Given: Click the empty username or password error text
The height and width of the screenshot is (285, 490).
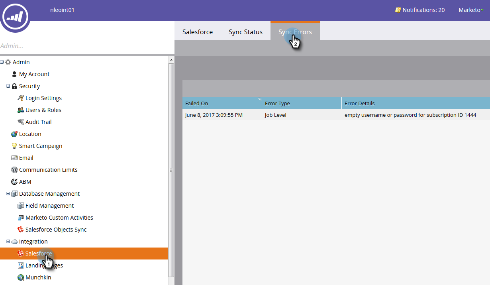Looking at the screenshot, I should (410, 115).
